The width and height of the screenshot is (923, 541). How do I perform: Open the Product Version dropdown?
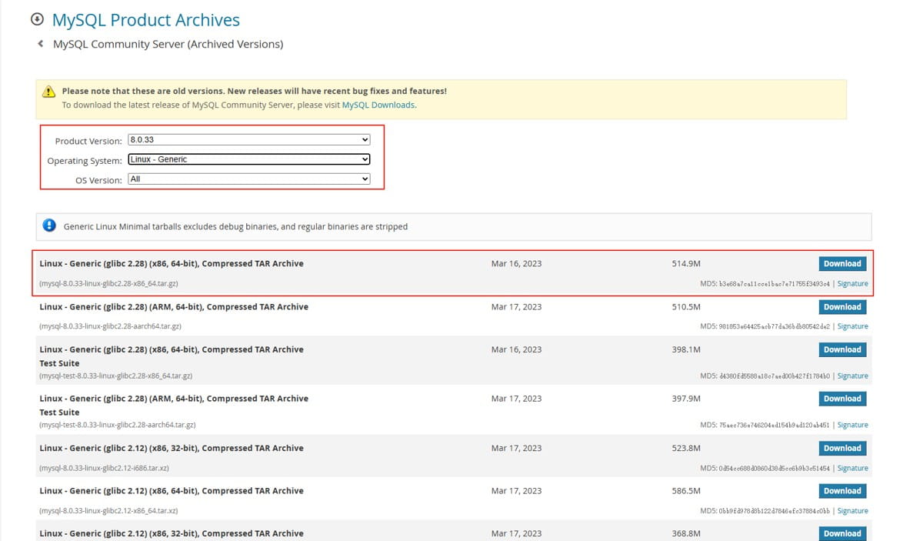[249, 140]
